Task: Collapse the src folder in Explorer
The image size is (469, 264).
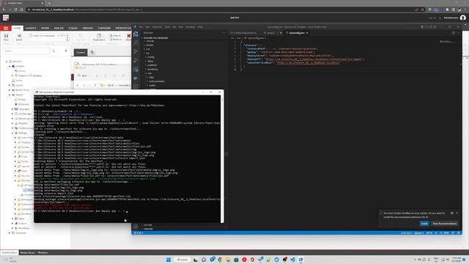Action: 147,53
